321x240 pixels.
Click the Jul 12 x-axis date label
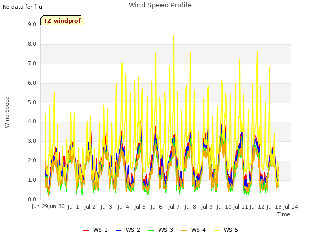click(x=257, y=207)
